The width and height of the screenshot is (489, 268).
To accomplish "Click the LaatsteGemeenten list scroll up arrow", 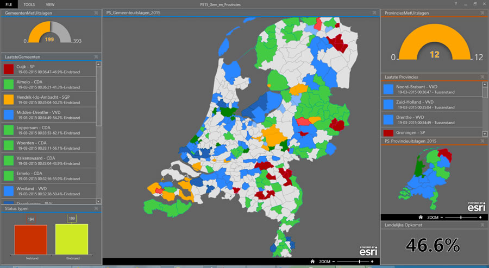I will coord(98,65).
